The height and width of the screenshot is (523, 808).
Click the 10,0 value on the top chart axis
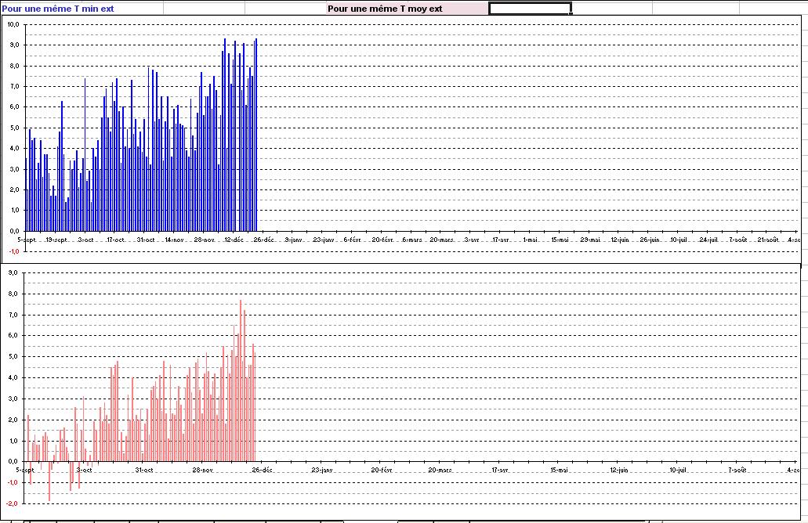13,25
